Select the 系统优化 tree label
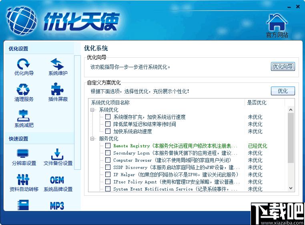Viewport: 305px width, 225px height. [x=108, y=110]
